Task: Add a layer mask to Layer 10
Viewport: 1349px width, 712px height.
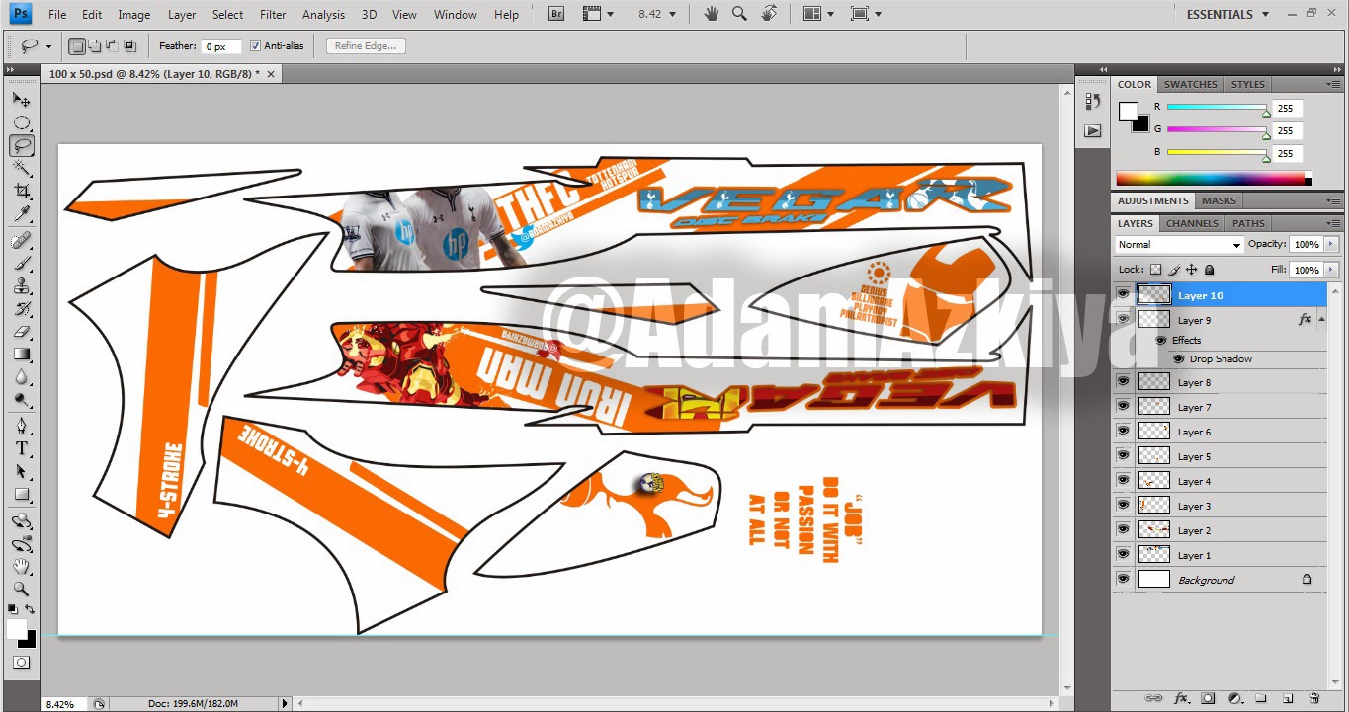Action: [x=1208, y=698]
